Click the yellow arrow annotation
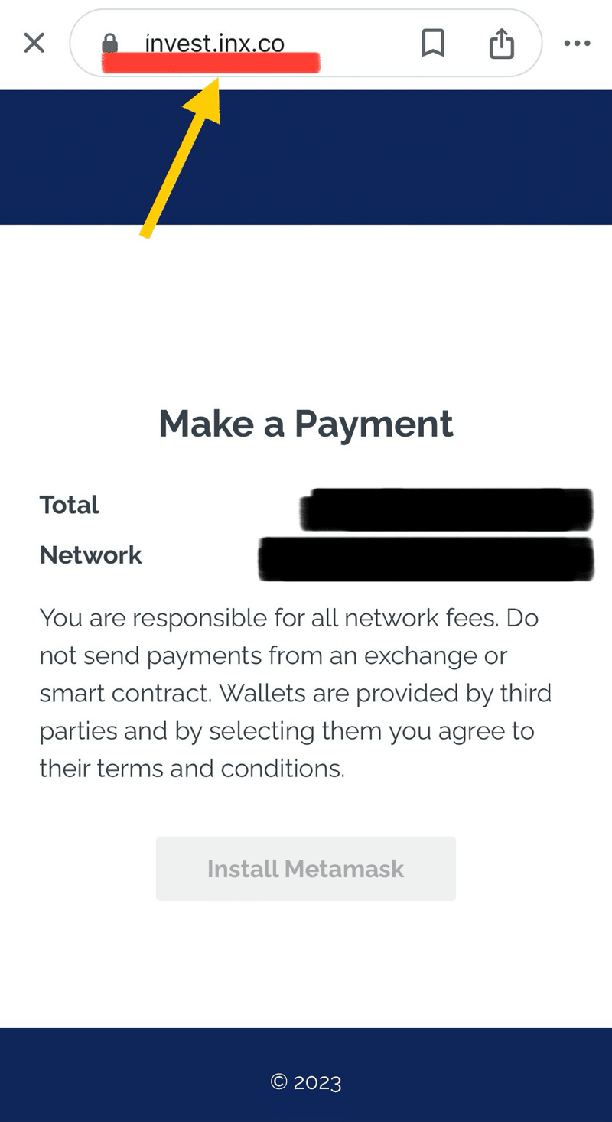 pos(181,159)
